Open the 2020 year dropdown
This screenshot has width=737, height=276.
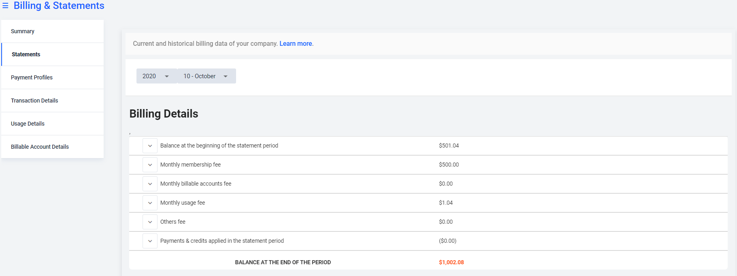click(x=157, y=76)
